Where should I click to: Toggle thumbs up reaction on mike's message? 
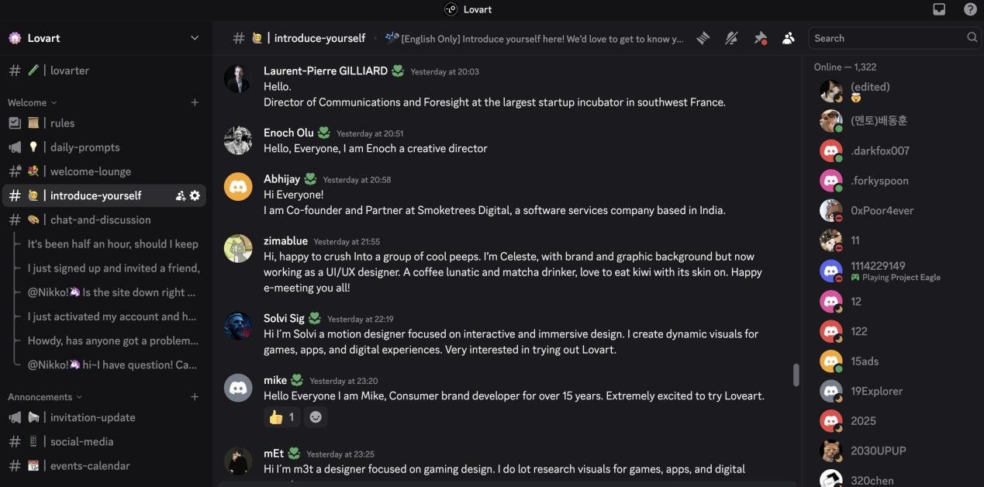282,417
